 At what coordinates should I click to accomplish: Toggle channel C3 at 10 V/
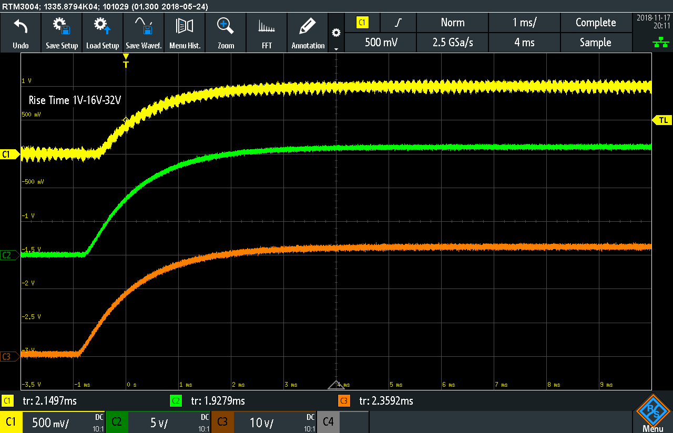263,422
